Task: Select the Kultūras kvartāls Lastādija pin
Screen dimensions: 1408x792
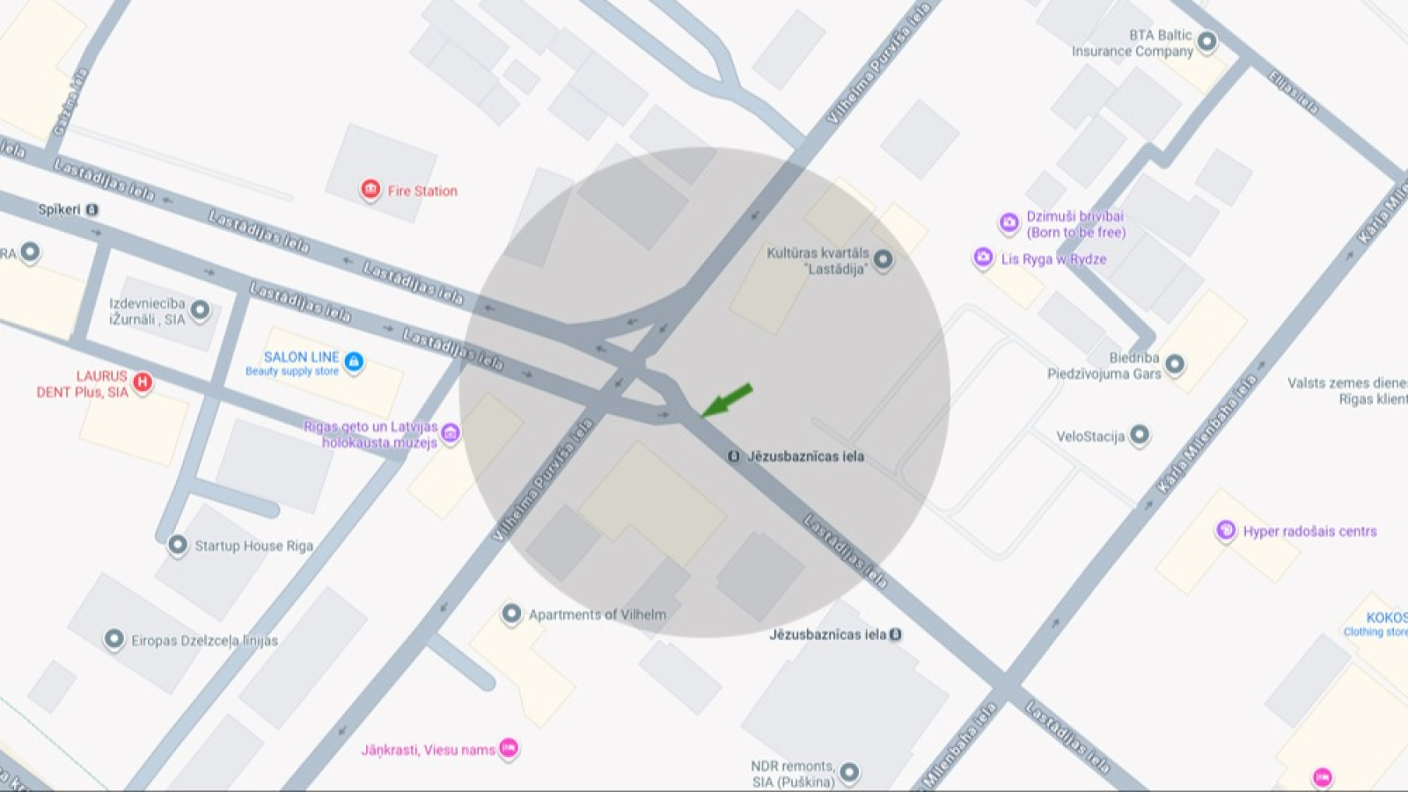Action: 883,259
